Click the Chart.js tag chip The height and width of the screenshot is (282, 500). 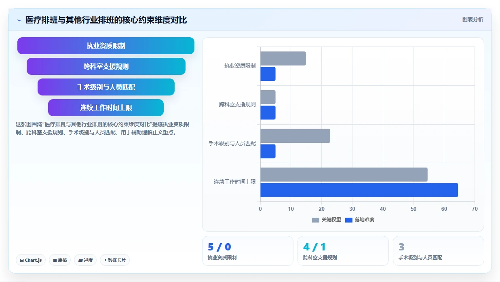[31, 260]
